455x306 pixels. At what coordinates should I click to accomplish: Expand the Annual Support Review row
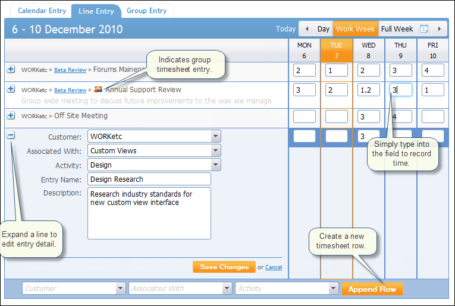(11, 89)
